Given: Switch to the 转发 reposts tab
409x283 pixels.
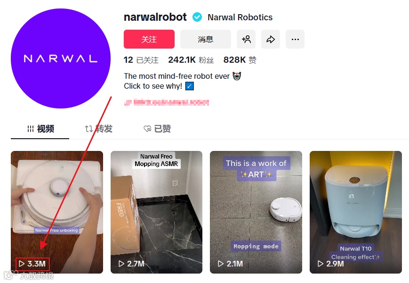Looking at the screenshot, I should [98, 129].
